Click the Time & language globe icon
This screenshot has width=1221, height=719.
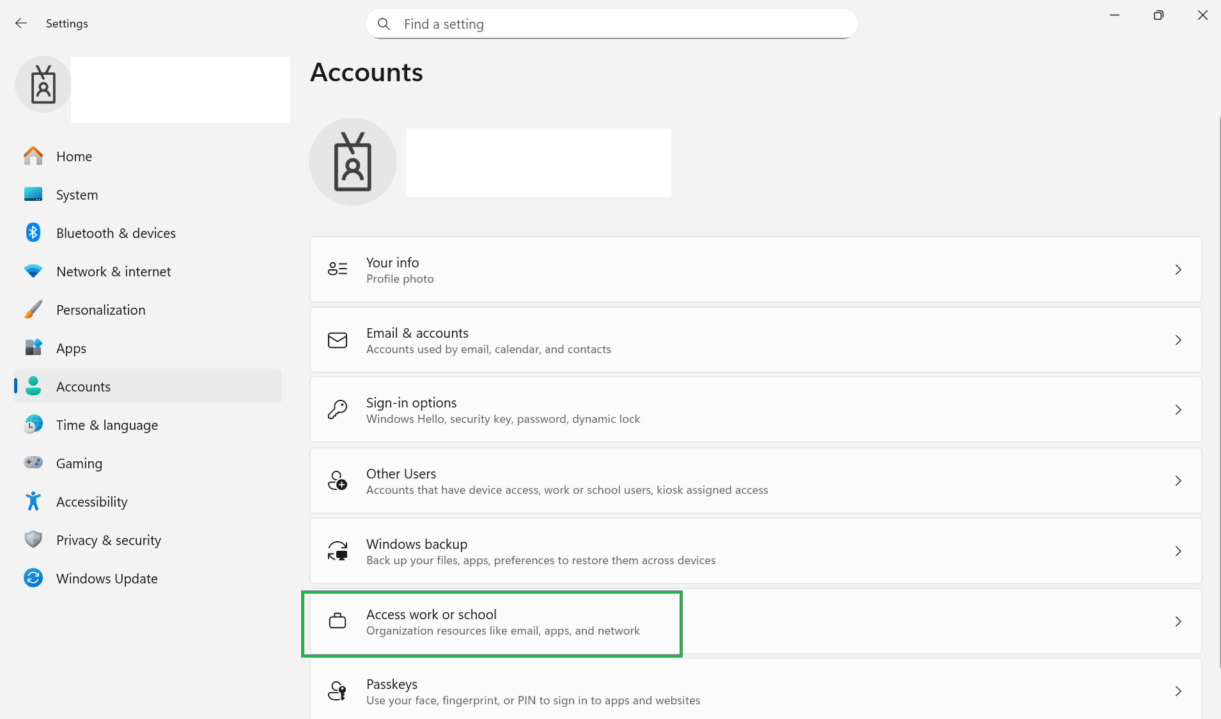[x=33, y=425]
